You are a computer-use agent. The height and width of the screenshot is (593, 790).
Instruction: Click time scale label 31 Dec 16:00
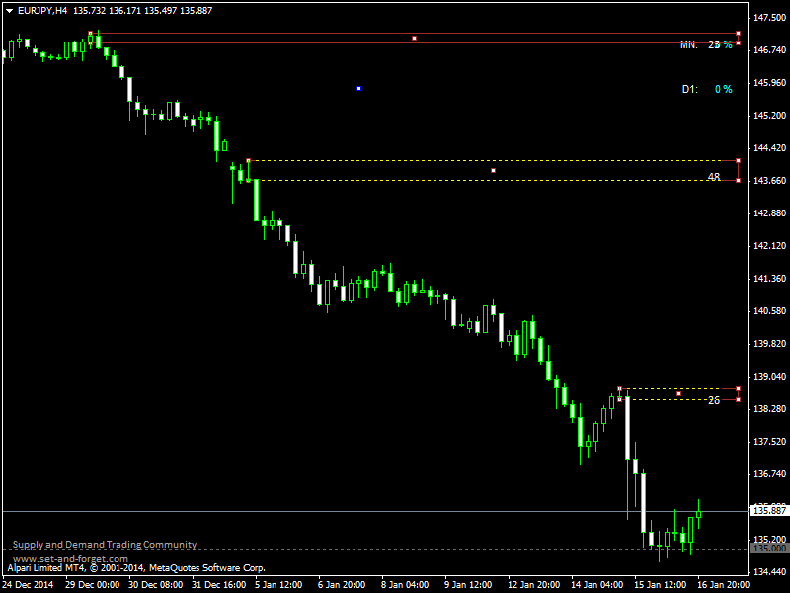tap(218, 585)
